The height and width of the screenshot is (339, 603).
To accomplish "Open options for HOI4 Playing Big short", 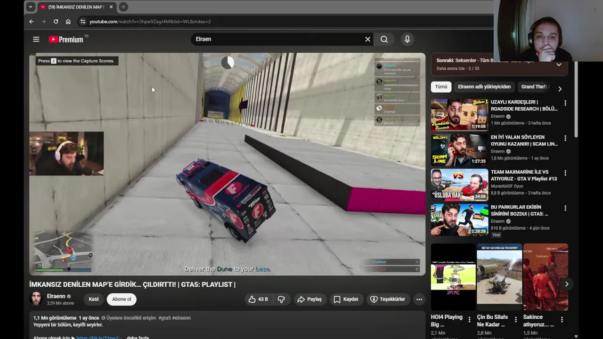I will click(x=469, y=320).
